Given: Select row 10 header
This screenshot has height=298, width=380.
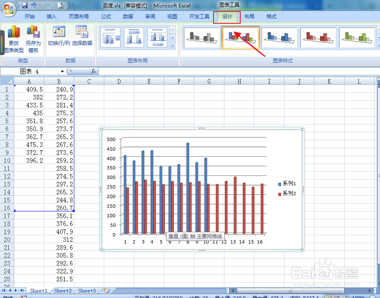Looking at the screenshot, I should click(x=7, y=160).
